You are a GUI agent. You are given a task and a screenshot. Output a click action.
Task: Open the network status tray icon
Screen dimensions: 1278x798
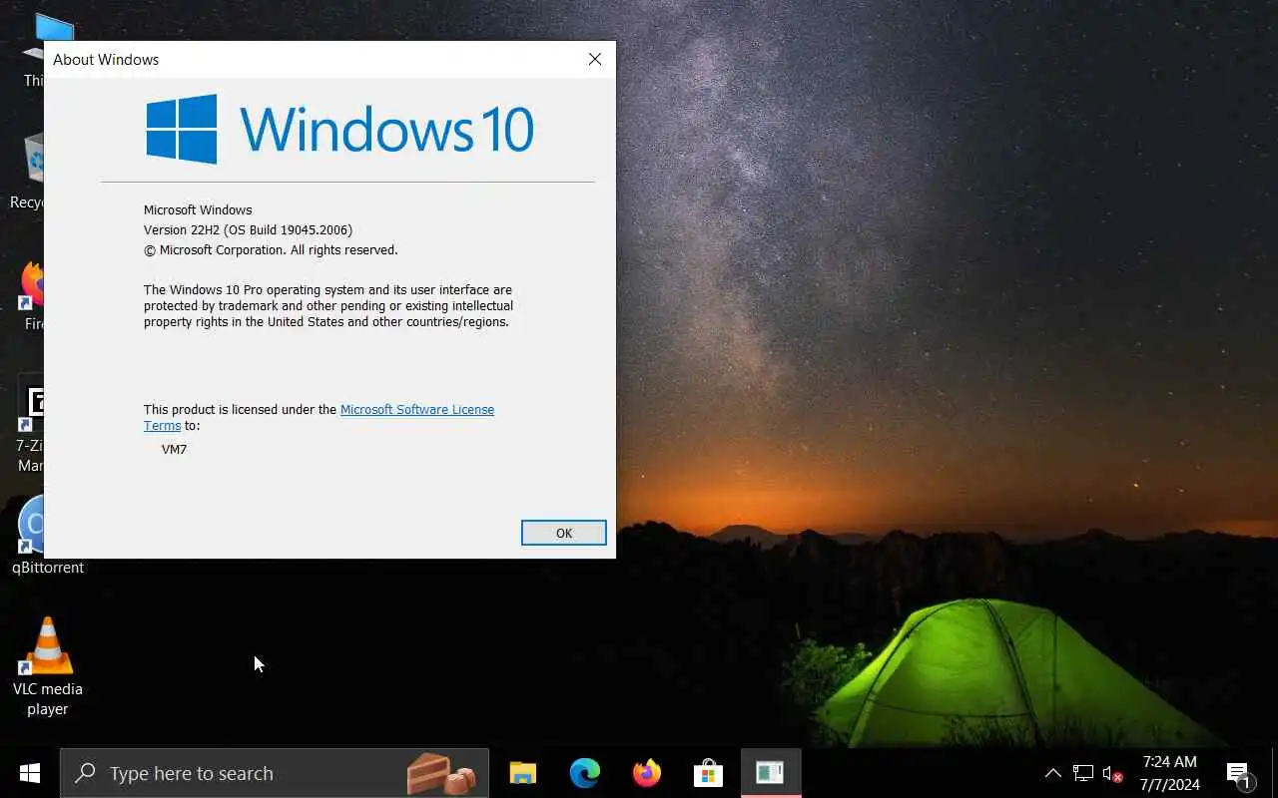(1083, 773)
